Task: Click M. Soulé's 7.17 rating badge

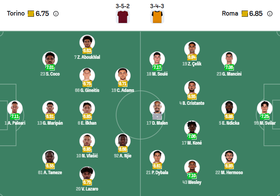Action: pyautogui.click(x=157, y=67)
